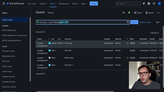Switch to basic search mode
Screen dimensions: 164x92
[145, 22]
